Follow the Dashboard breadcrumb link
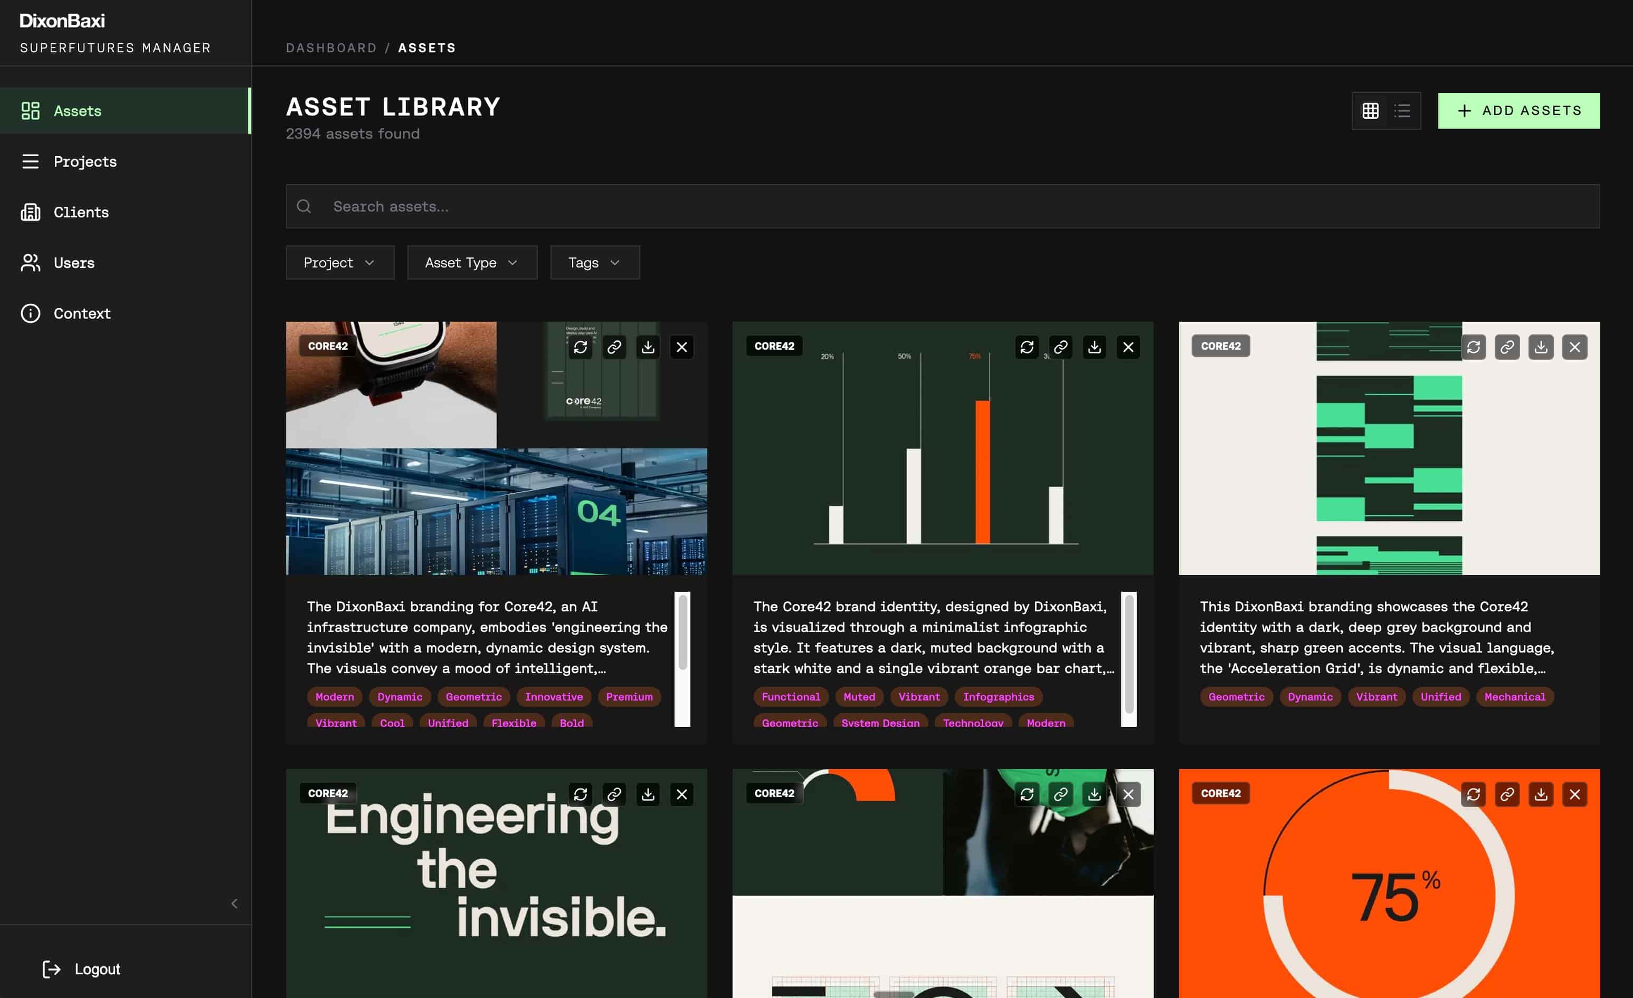This screenshot has height=998, width=1633. (331, 47)
